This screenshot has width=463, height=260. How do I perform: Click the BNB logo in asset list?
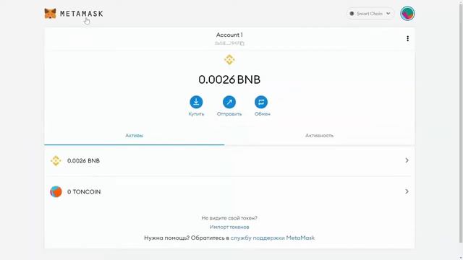[56, 161]
